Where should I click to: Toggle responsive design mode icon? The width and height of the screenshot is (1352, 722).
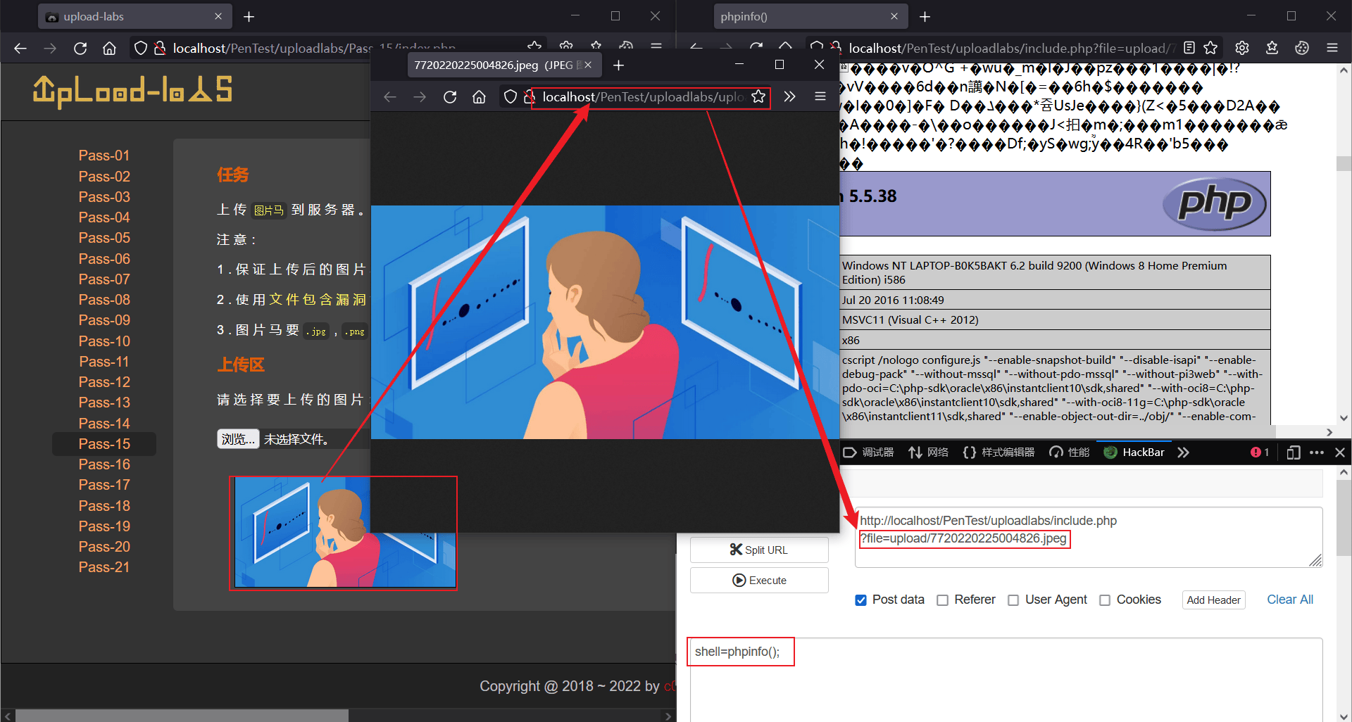1293,452
